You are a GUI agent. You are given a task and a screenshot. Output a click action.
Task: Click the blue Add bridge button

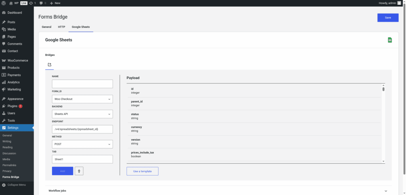click(63, 171)
